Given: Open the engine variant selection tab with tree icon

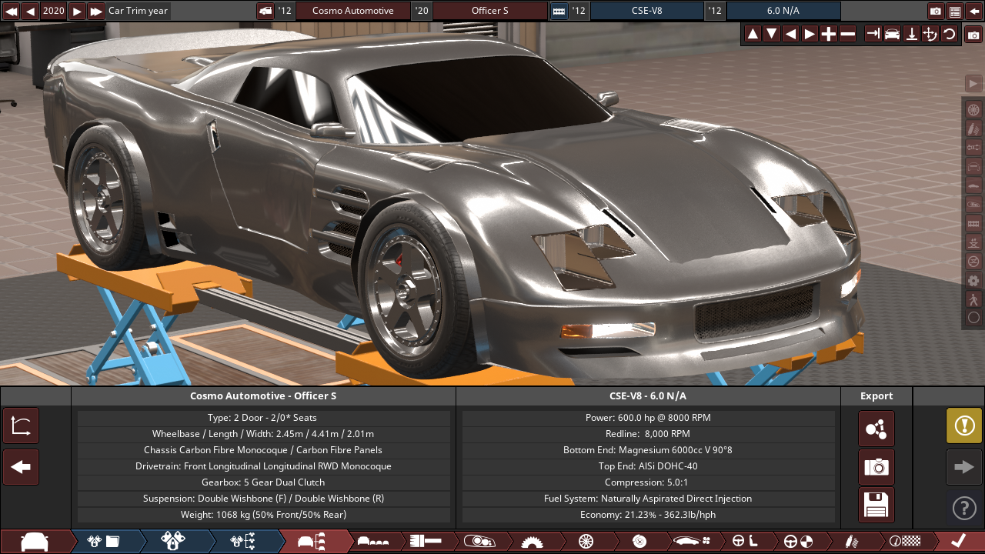Looking at the screenshot, I should pos(242,542).
